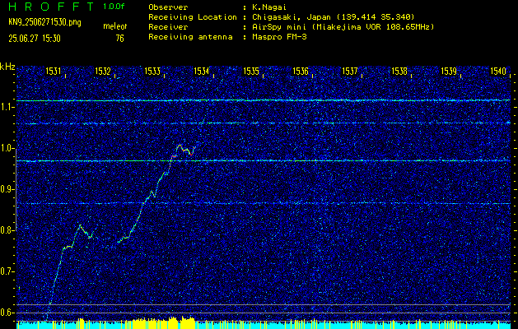Click the meteor count value 76
Viewport: 518px width, 329px height.
120,39
